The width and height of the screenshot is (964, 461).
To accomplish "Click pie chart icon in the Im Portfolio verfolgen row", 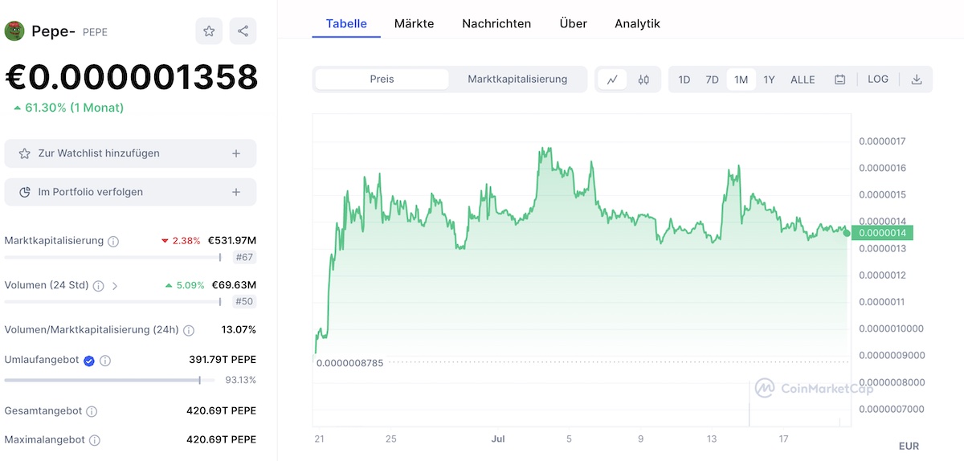I will coord(24,192).
